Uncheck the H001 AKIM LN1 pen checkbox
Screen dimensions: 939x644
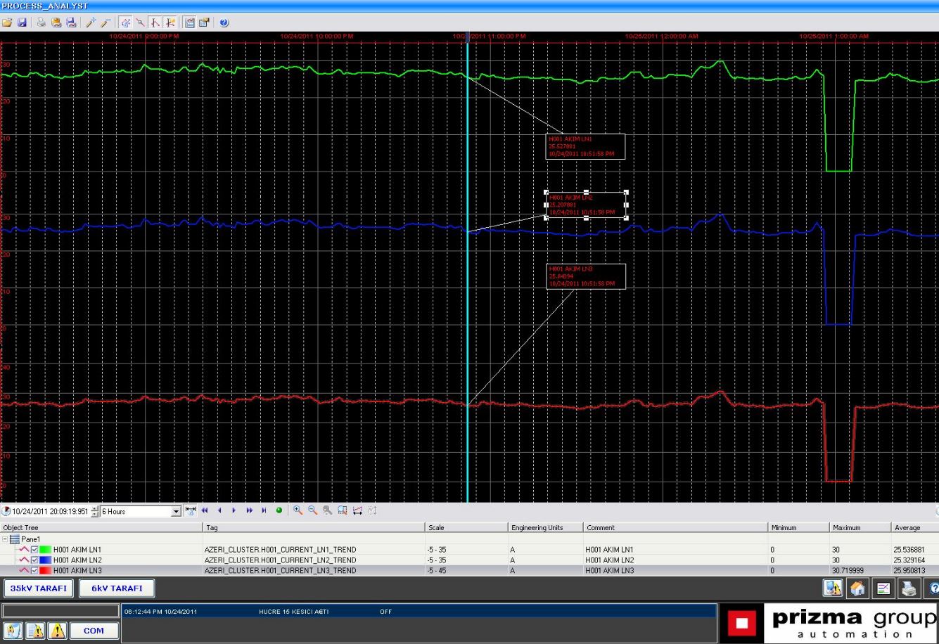pos(34,550)
